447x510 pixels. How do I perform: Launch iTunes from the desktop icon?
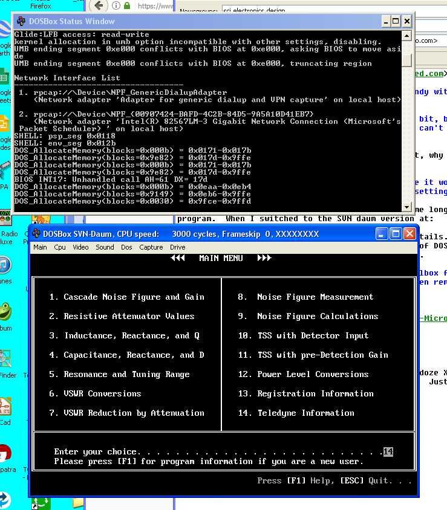[x=4, y=266]
